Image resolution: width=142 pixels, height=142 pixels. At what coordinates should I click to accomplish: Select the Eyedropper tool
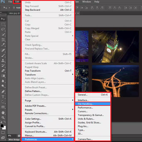[3, 45]
